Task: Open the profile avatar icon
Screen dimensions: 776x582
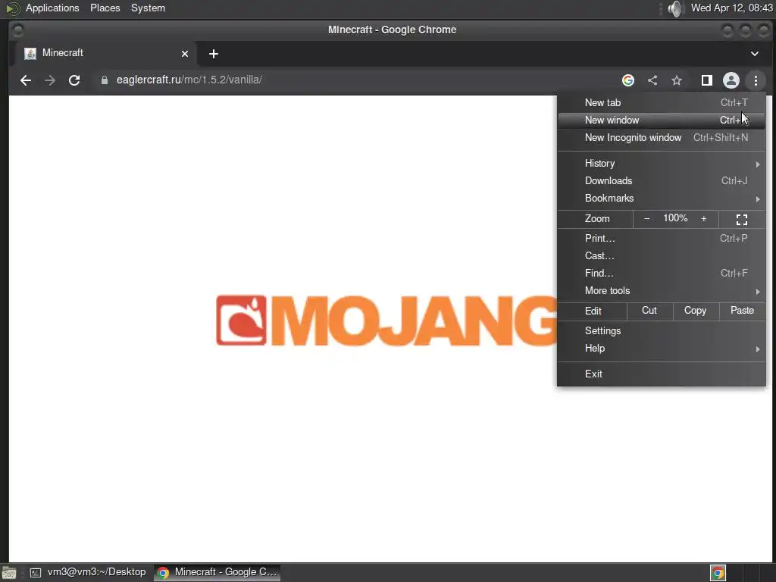Action: (x=731, y=80)
